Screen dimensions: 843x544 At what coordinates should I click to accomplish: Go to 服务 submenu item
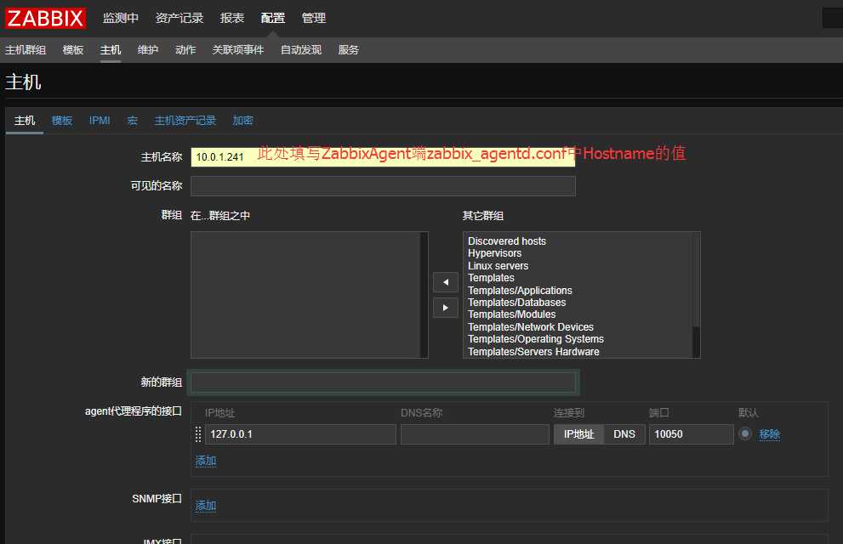point(349,50)
